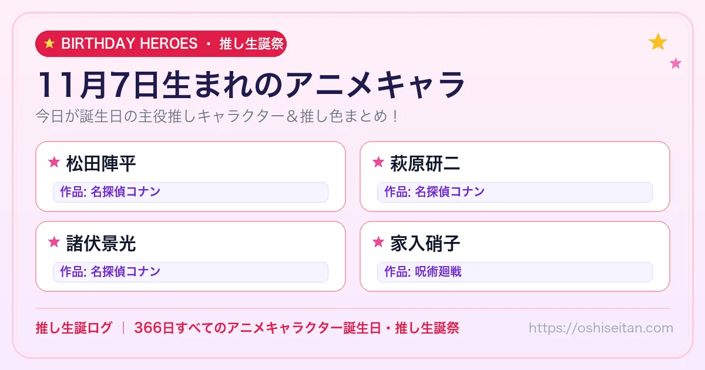Image resolution: width=705 pixels, height=370 pixels.
Task: Click the pink star beside 松田陣平
Action: pyautogui.click(x=54, y=163)
